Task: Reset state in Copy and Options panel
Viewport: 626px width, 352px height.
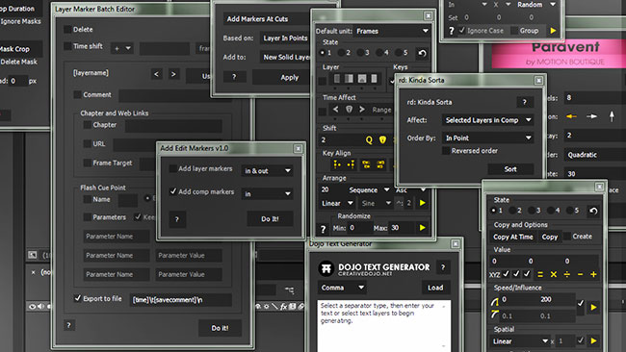Action: point(593,211)
